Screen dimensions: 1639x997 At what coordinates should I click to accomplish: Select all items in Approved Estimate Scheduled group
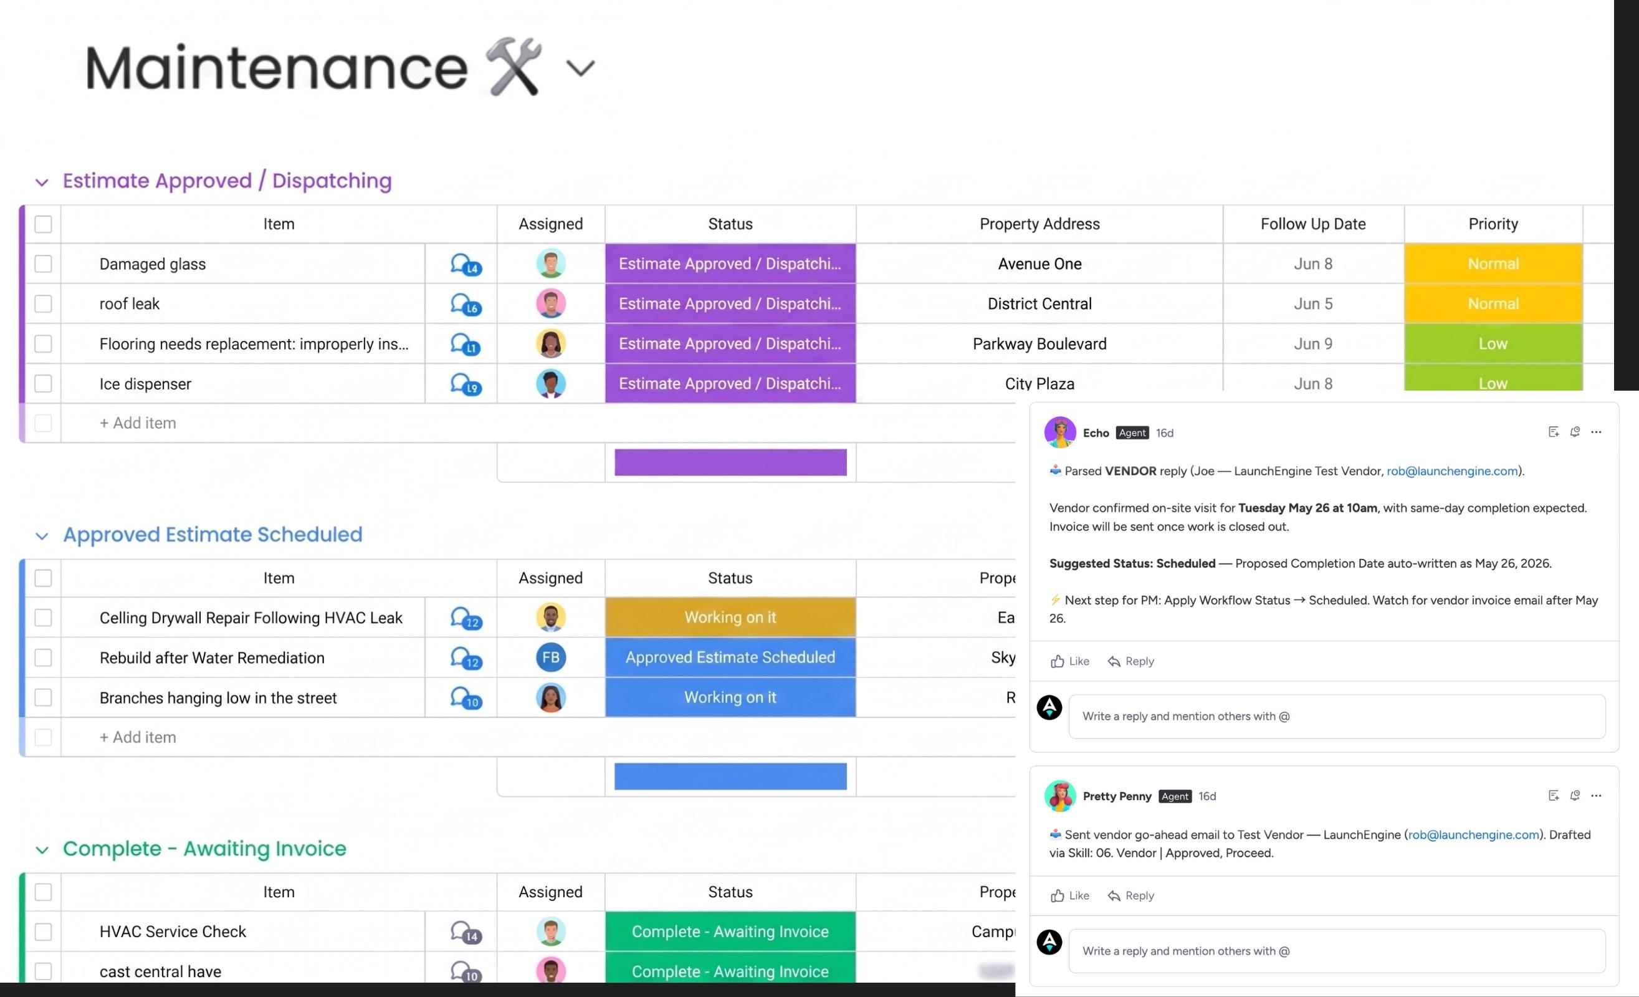[x=43, y=579]
